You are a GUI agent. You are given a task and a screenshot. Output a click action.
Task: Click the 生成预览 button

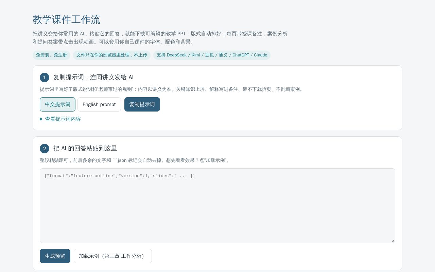55,256
